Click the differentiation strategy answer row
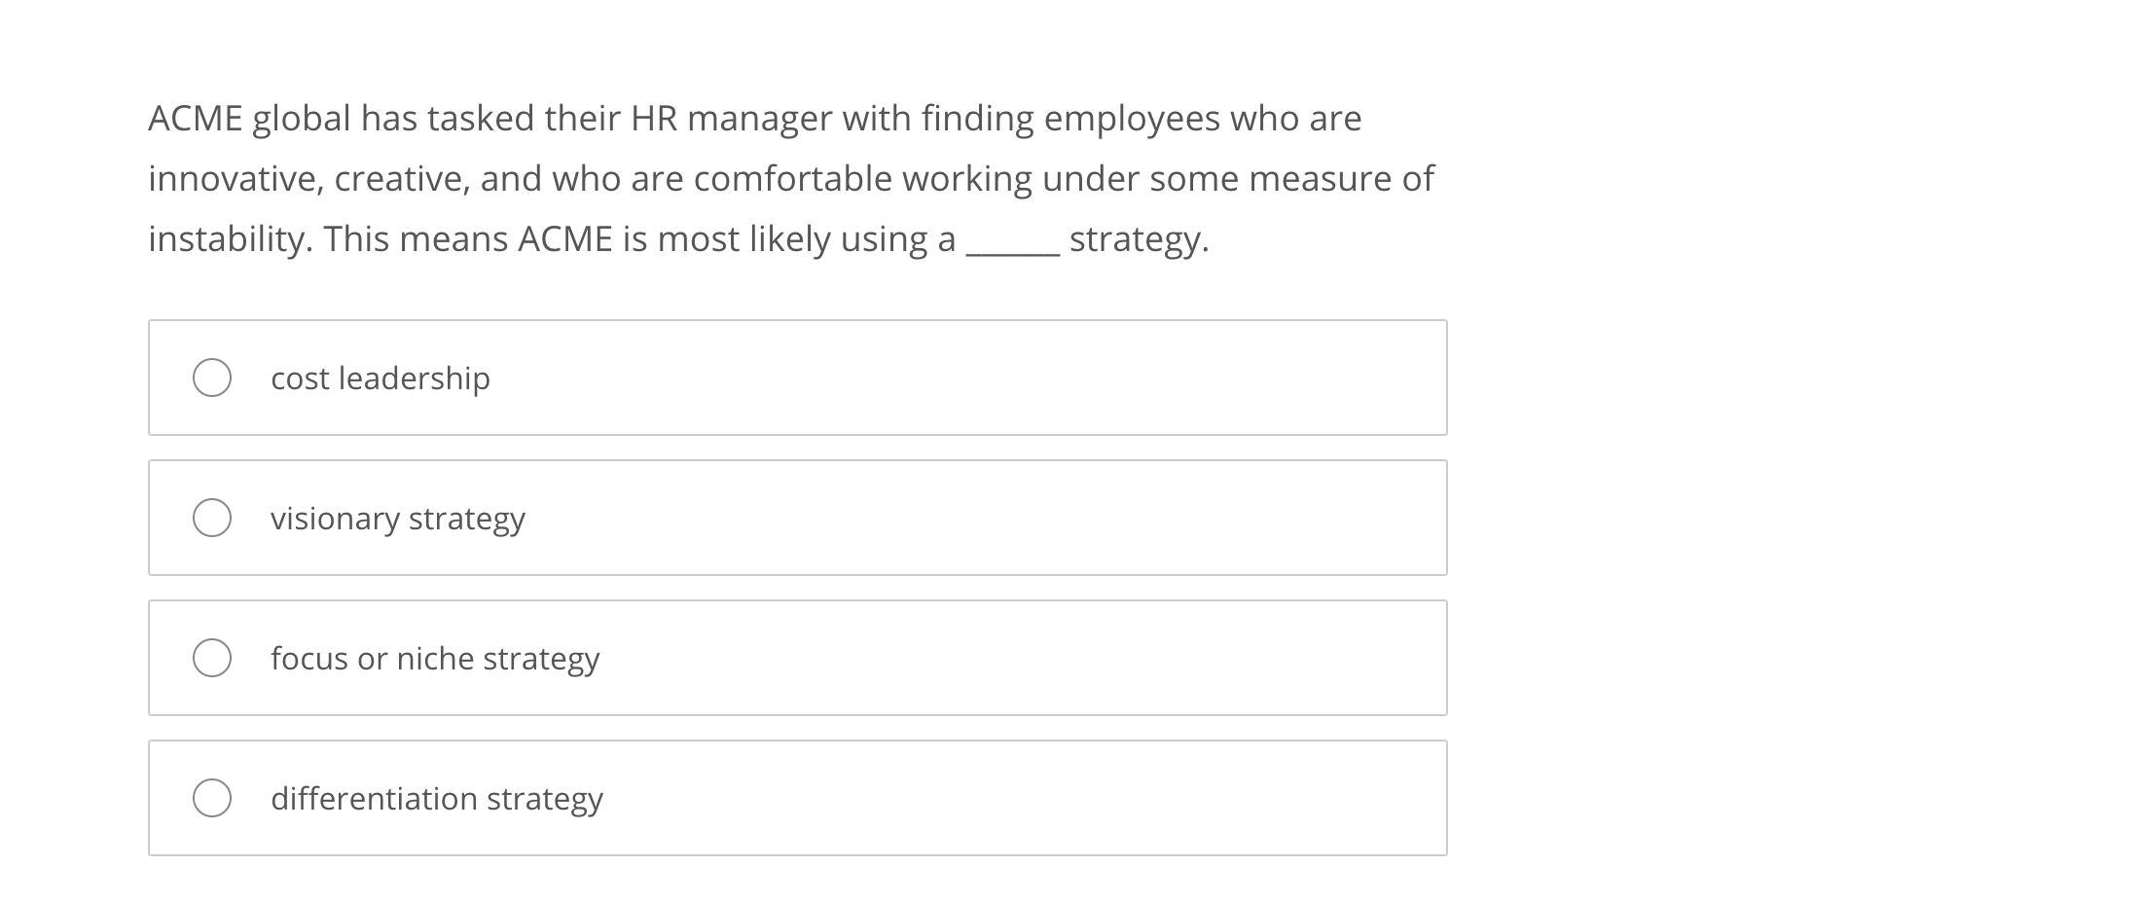Image resolution: width=2139 pixels, height=903 pixels. (798, 797)
